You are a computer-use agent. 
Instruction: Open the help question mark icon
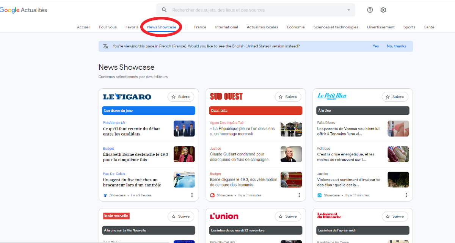point(370,10)
